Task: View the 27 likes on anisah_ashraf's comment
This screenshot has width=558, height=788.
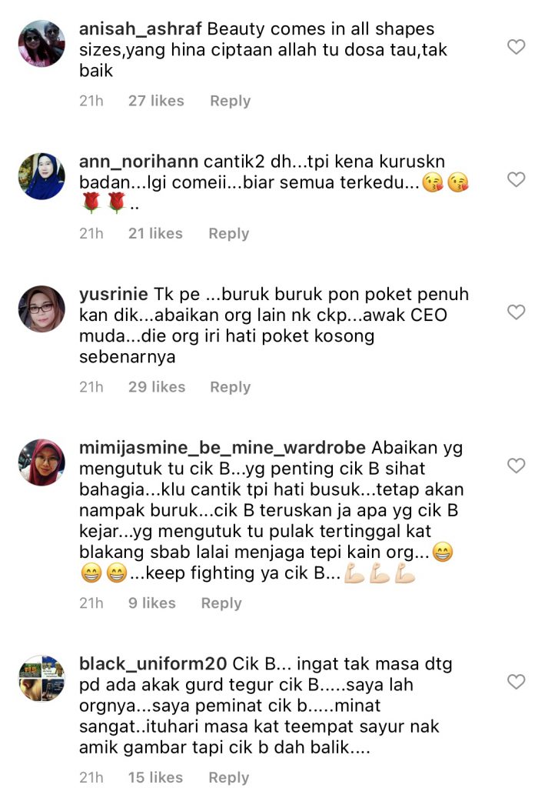Action: click(x=156, y=101)
